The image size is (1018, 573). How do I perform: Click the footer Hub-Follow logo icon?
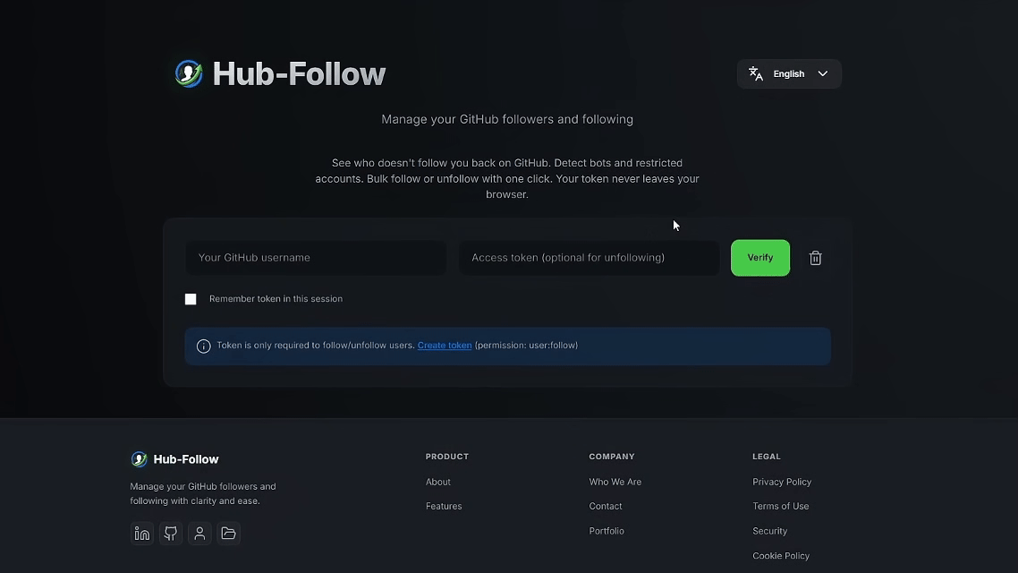click(x=139, y=459)
